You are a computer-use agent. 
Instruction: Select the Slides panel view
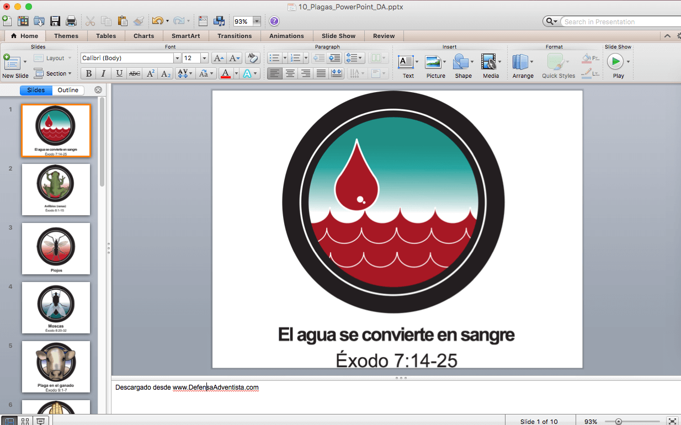pyautogui.click(x=36, y=90)
